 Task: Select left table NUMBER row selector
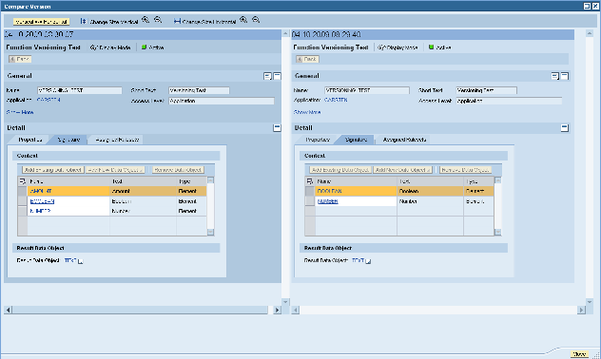[x=23, y=211]
